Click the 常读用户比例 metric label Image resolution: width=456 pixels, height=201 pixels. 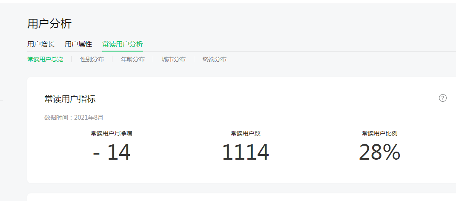coord(379,133)
